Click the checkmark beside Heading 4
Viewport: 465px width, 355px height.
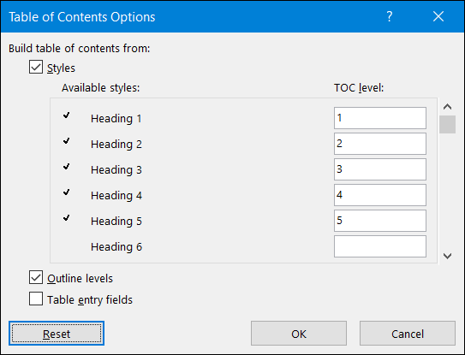[67, 192]
